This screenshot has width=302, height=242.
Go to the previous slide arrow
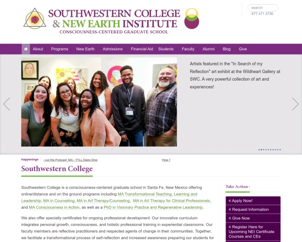point(7,104)
